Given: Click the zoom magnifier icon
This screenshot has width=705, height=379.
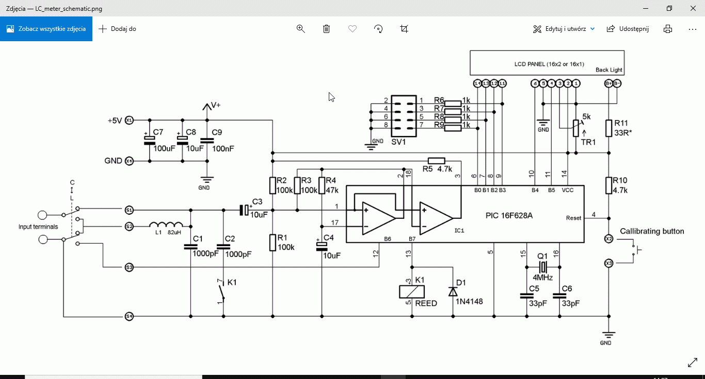Looking at the screenshot, I should click(301, 29).
